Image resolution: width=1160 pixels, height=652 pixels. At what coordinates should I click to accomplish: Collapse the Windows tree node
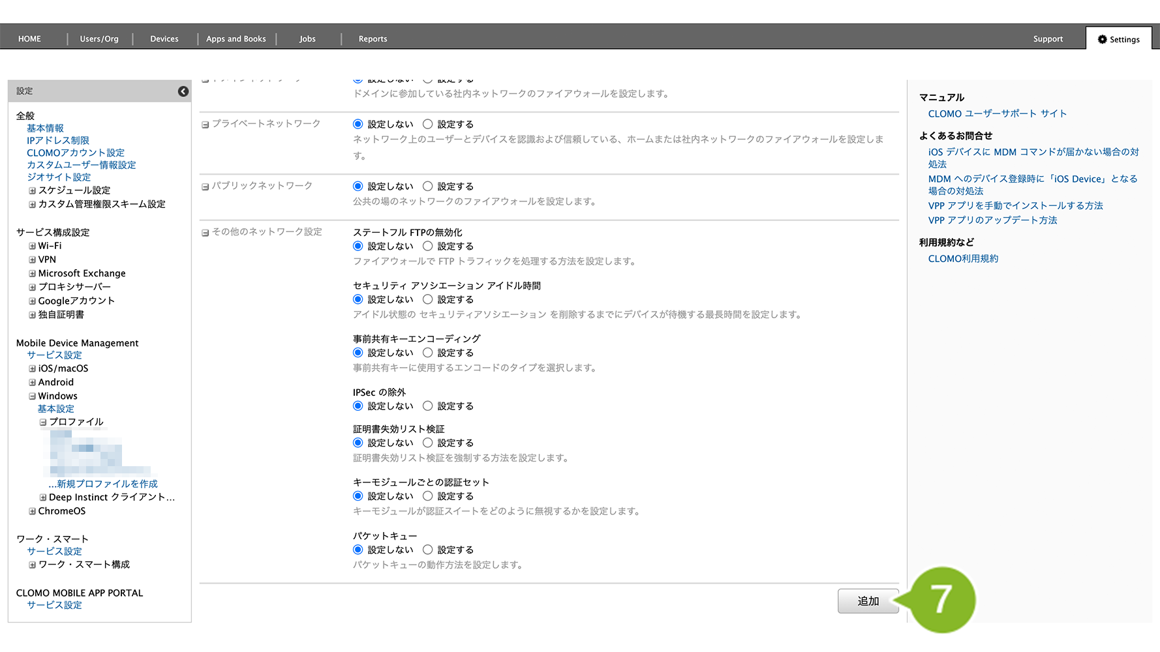[x=32, y=396]
